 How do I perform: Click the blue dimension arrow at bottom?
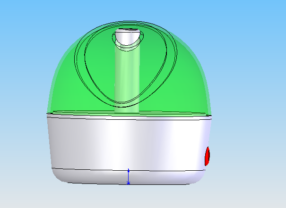[129, 176]
